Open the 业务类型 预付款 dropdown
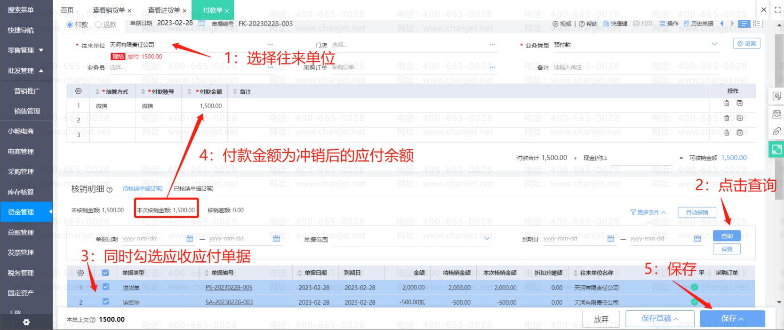Image resolution: width=784 pixels, height=330 pixels. pos(714,44)
